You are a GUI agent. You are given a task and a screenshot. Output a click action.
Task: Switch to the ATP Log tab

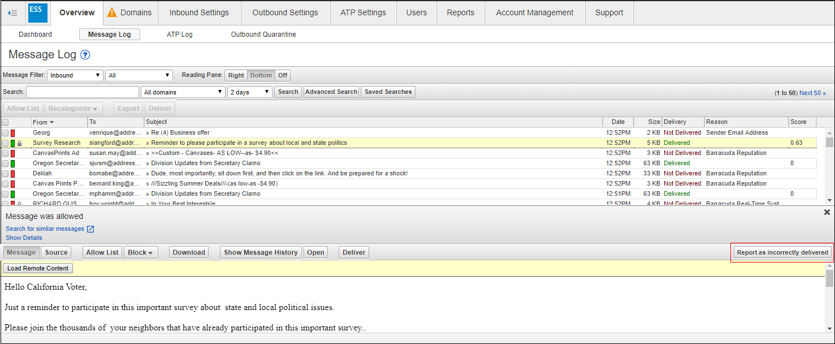click(x=179, y=35)
